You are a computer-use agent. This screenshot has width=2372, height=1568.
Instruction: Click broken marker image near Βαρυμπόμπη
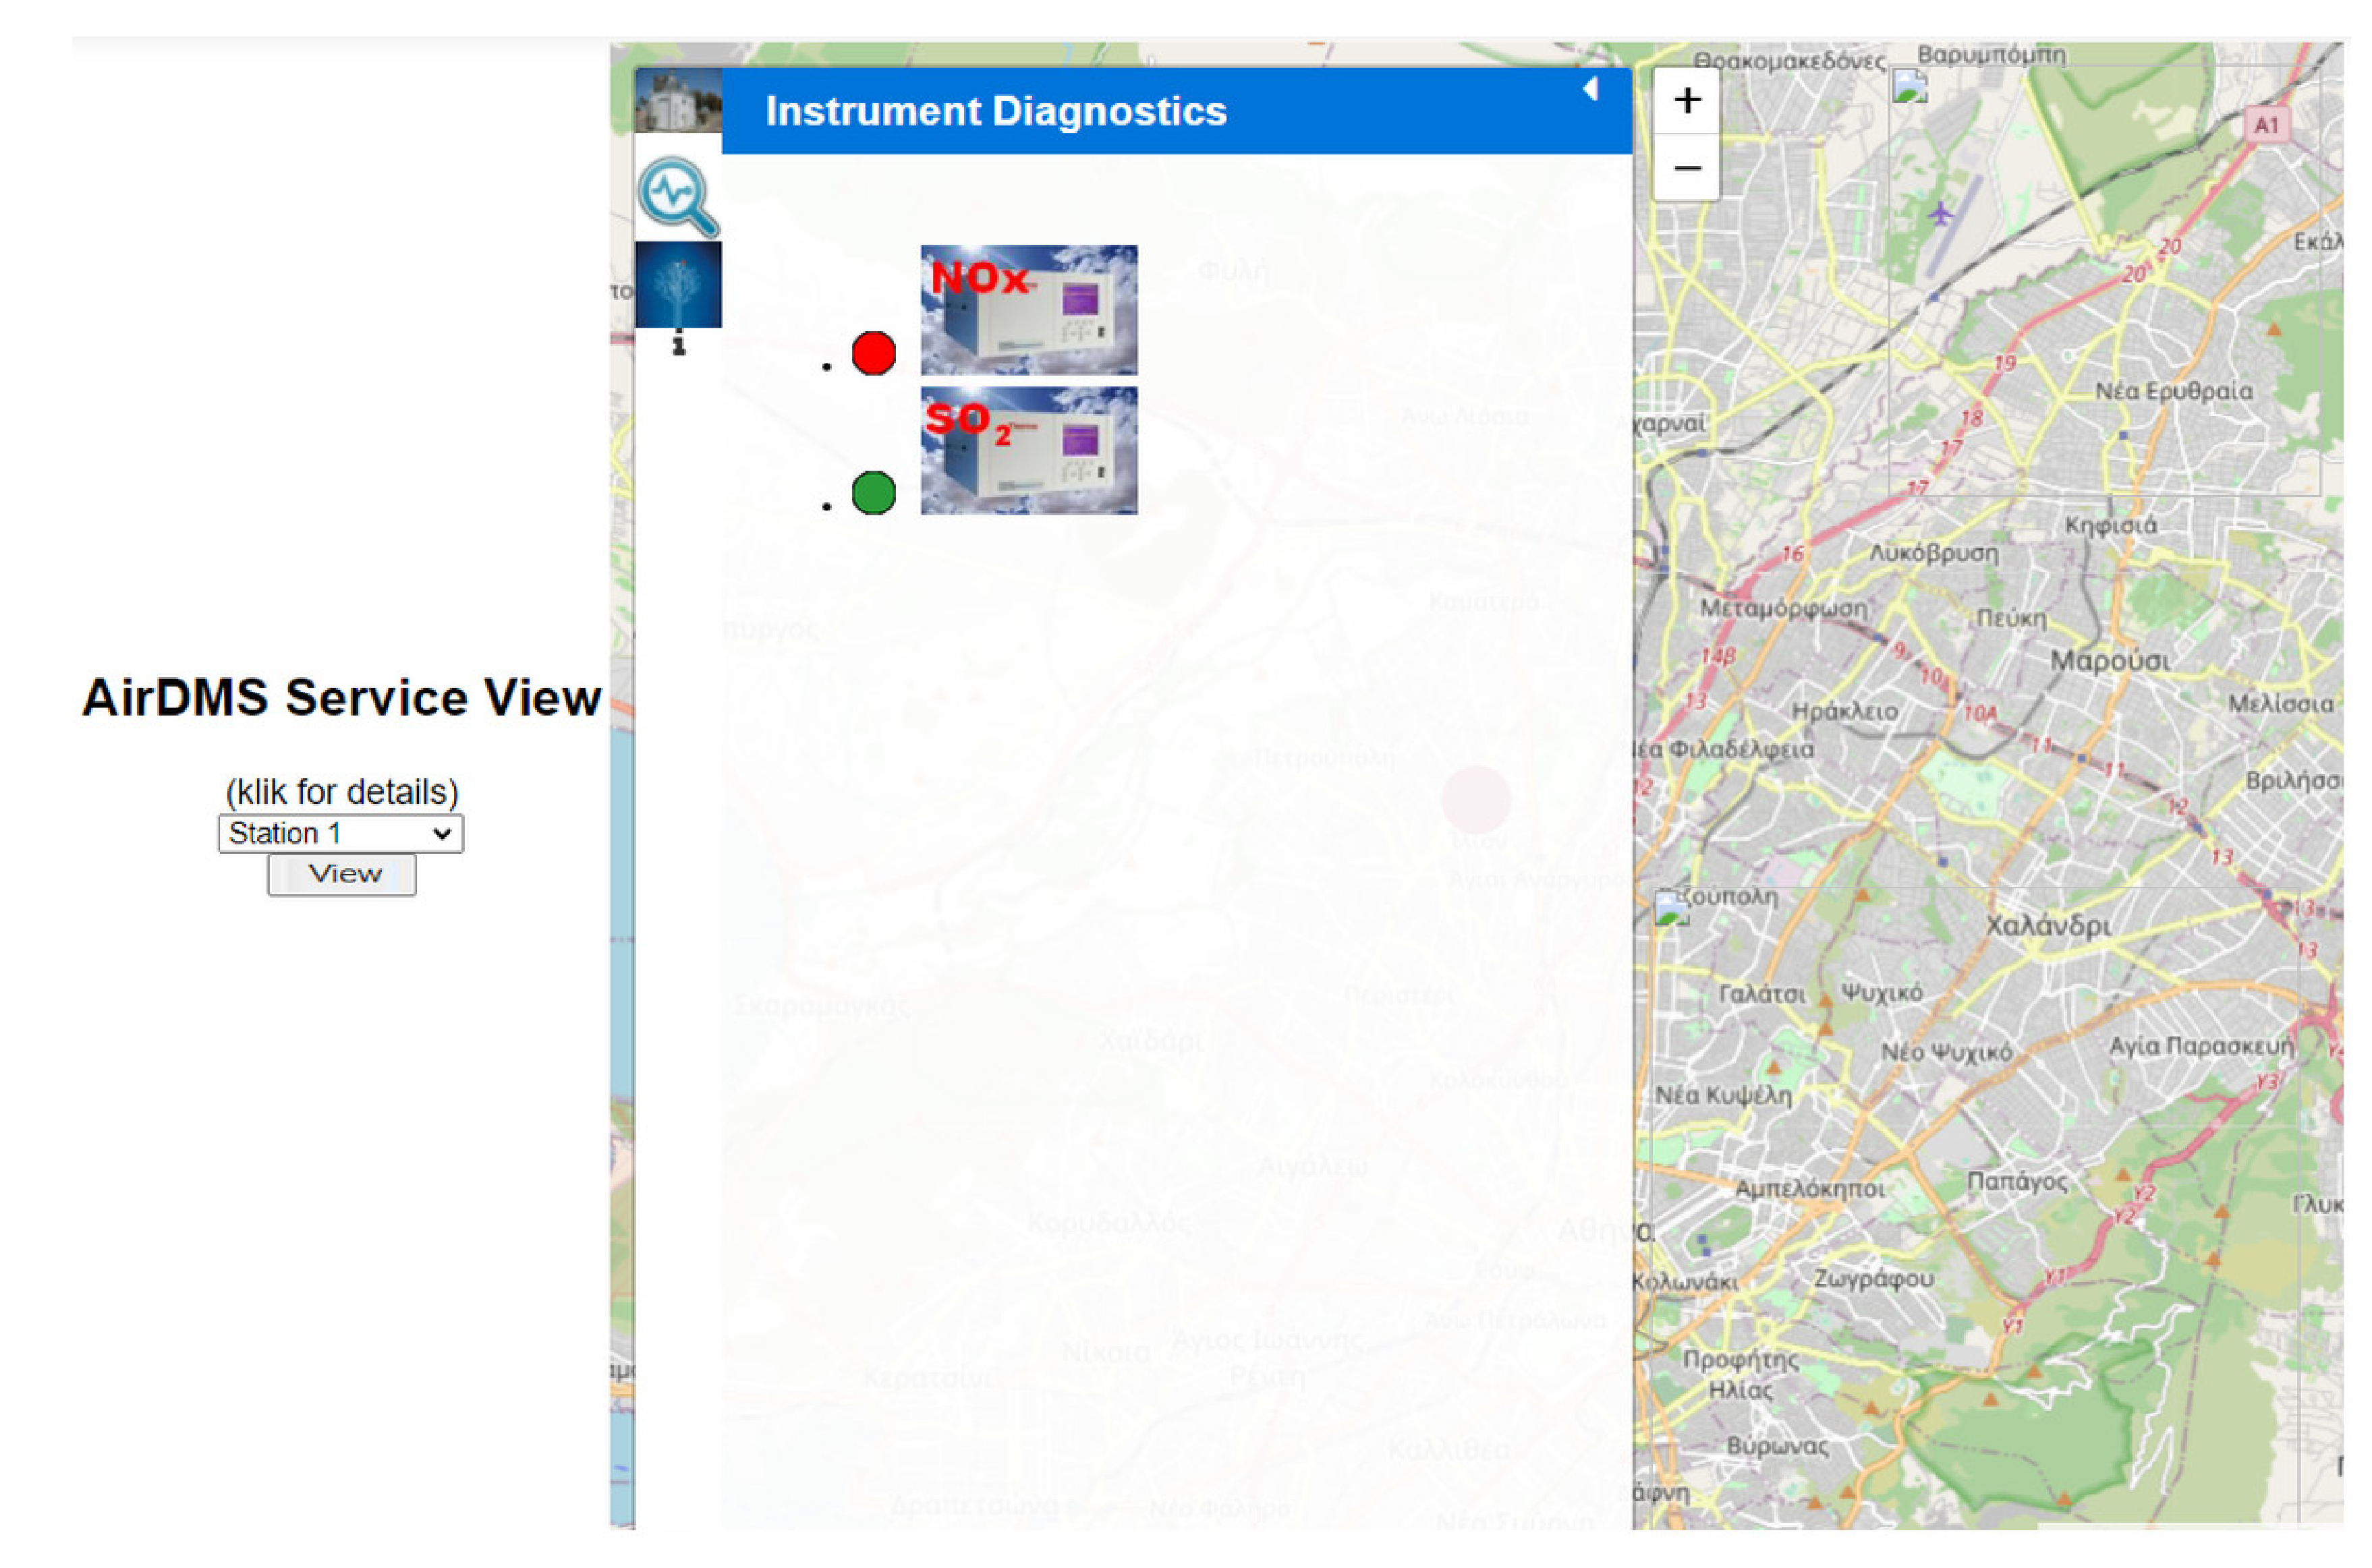coord(1910,87)
